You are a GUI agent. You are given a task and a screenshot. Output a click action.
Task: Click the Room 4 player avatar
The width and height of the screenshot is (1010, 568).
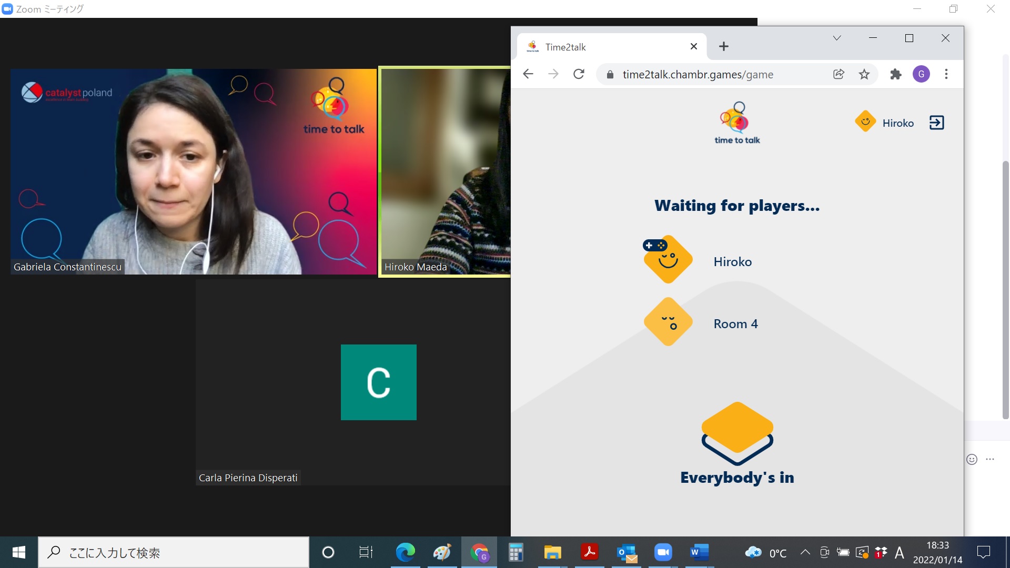click(668, 322)
